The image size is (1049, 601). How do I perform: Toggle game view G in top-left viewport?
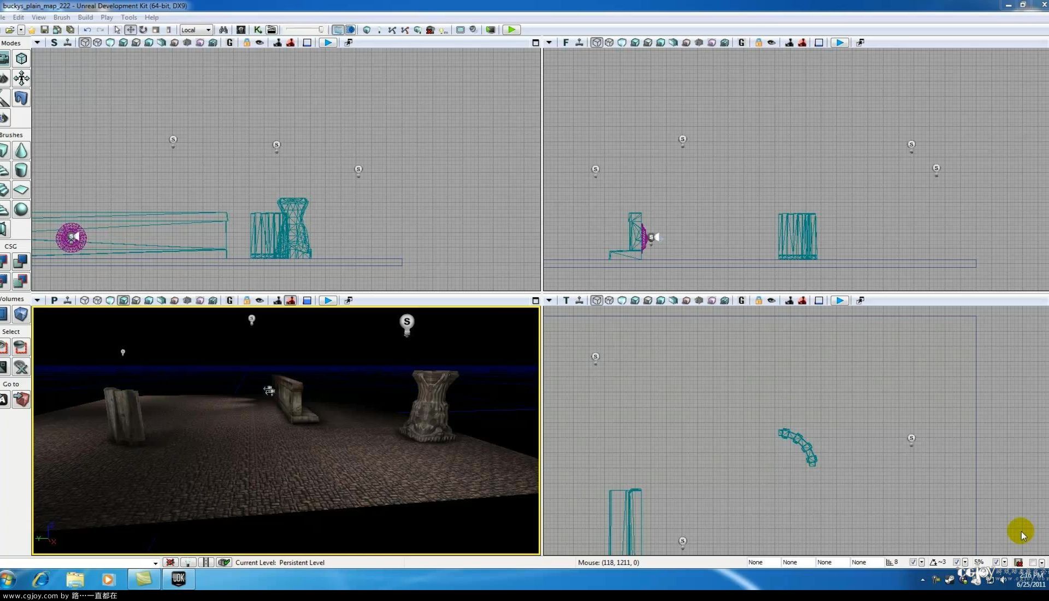click(x=229, y=43)
